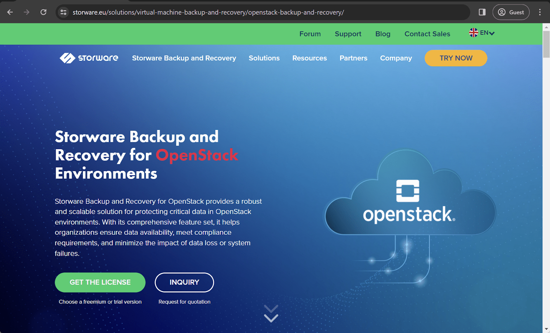Open the browser three-dot menu

pos(540,12)
